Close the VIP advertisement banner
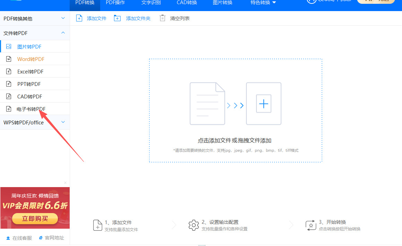This screenshot has height=246, width=402. coord(65,183)
